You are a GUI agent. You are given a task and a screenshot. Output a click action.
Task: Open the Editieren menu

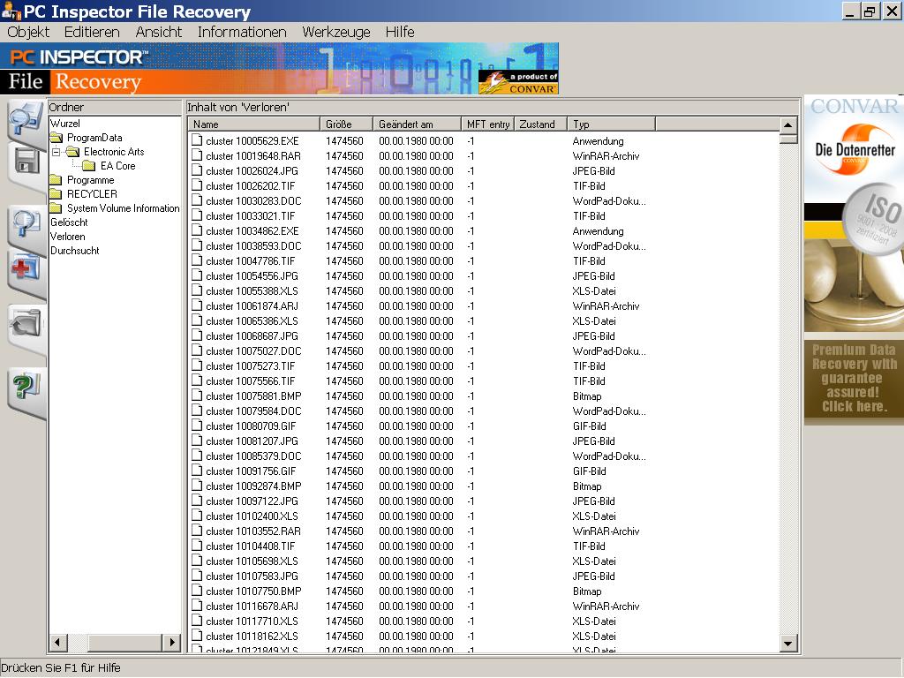click(x=92, y=32)
